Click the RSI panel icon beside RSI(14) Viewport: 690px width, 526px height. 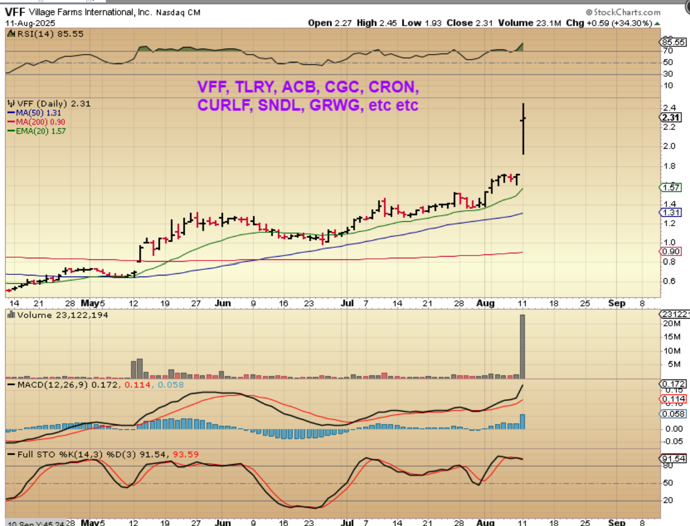coord(10,34)
